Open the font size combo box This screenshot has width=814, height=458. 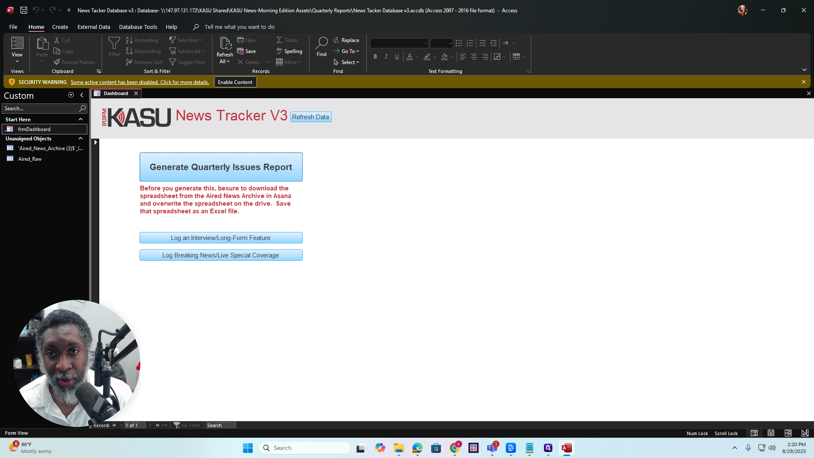441,43
